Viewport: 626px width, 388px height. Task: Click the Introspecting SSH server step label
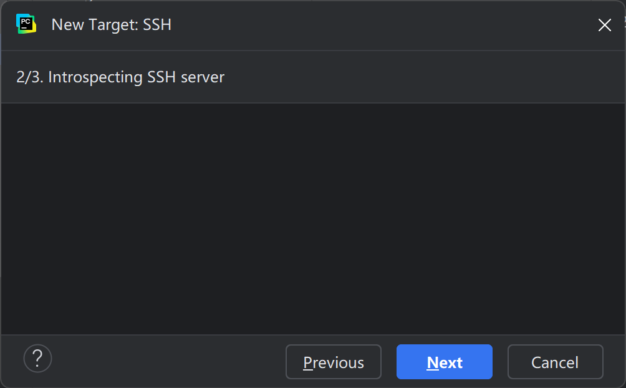click(x=120, y=77)
